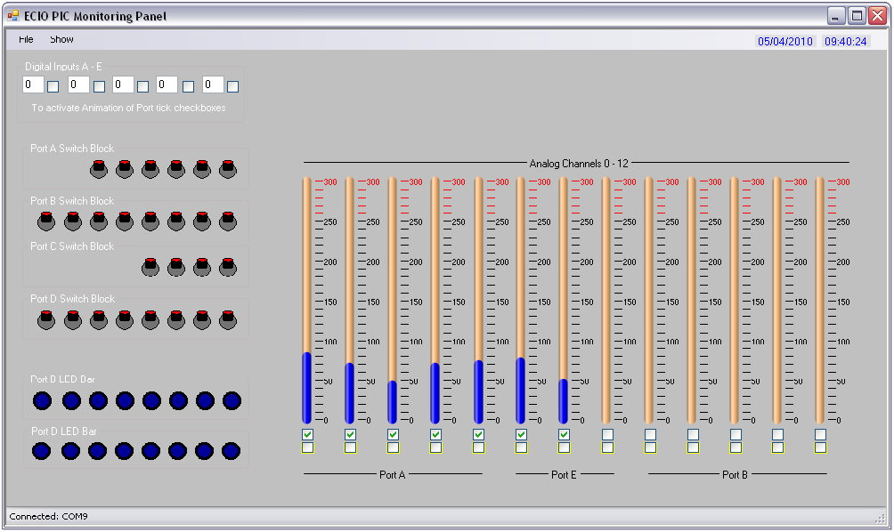Click the "Port E" label under the gauges
Screen dimensions: 894x532
pyautogui.click(x=564, y=474)
